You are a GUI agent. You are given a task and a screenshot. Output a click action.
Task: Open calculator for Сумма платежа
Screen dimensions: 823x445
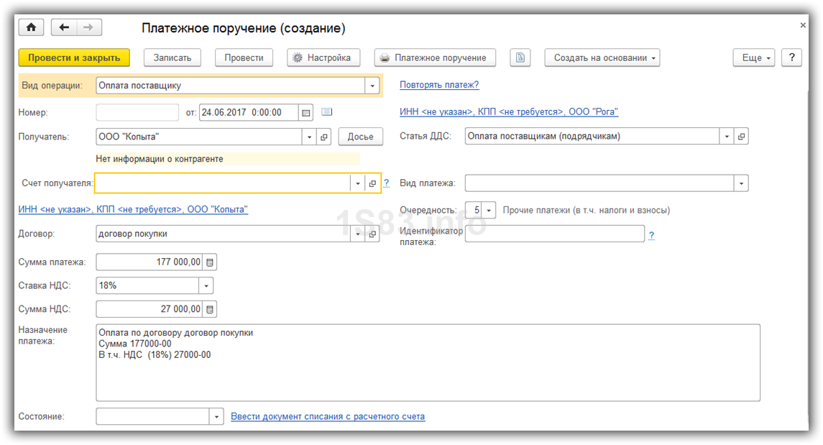pos(209,262)
